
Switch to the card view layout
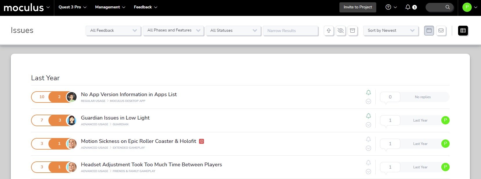click(x=429, y=31)
